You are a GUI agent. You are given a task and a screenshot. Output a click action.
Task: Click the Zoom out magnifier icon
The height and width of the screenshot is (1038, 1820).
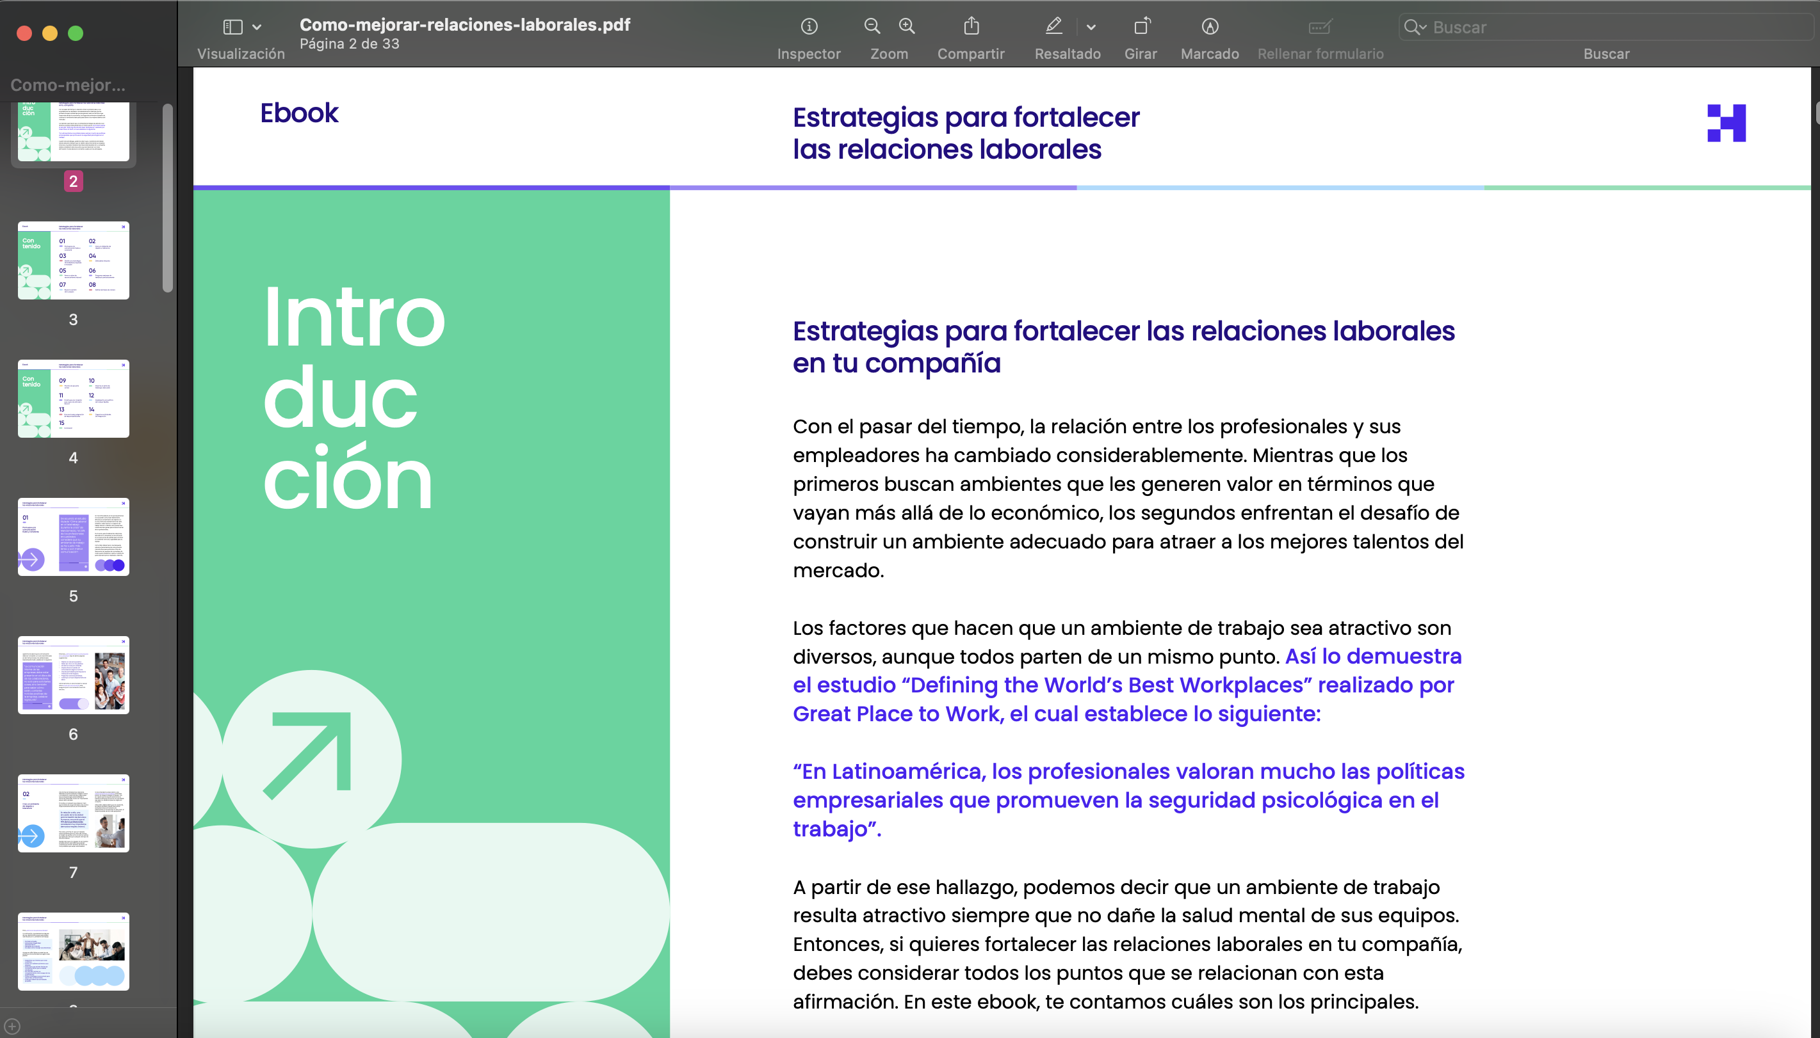tap(872, 26)
